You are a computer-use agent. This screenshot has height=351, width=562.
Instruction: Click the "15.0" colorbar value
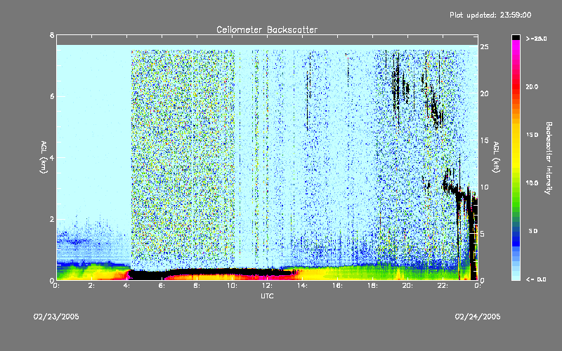[532, 135]
